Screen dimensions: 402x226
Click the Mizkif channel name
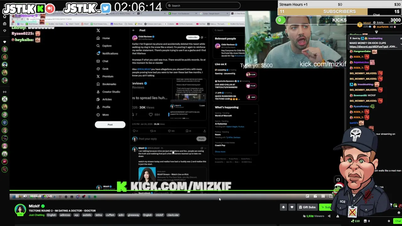point(34,206)
